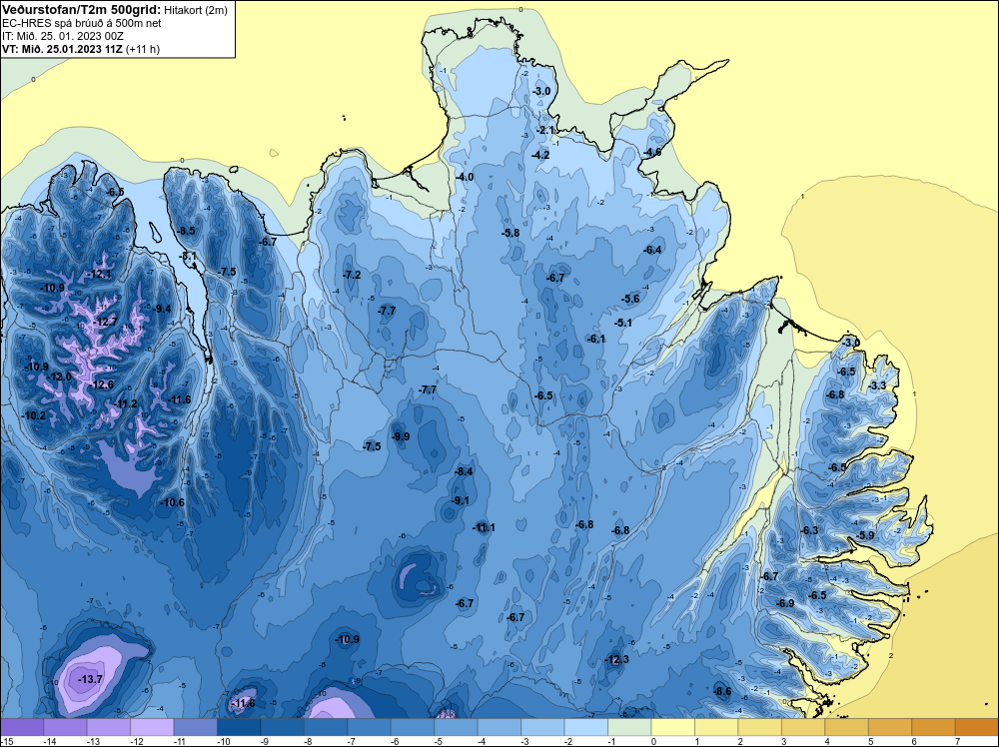Viewport: 999px width, 747px height.
Task: Click the -9.9 temperature label
Action: [401, 436]
